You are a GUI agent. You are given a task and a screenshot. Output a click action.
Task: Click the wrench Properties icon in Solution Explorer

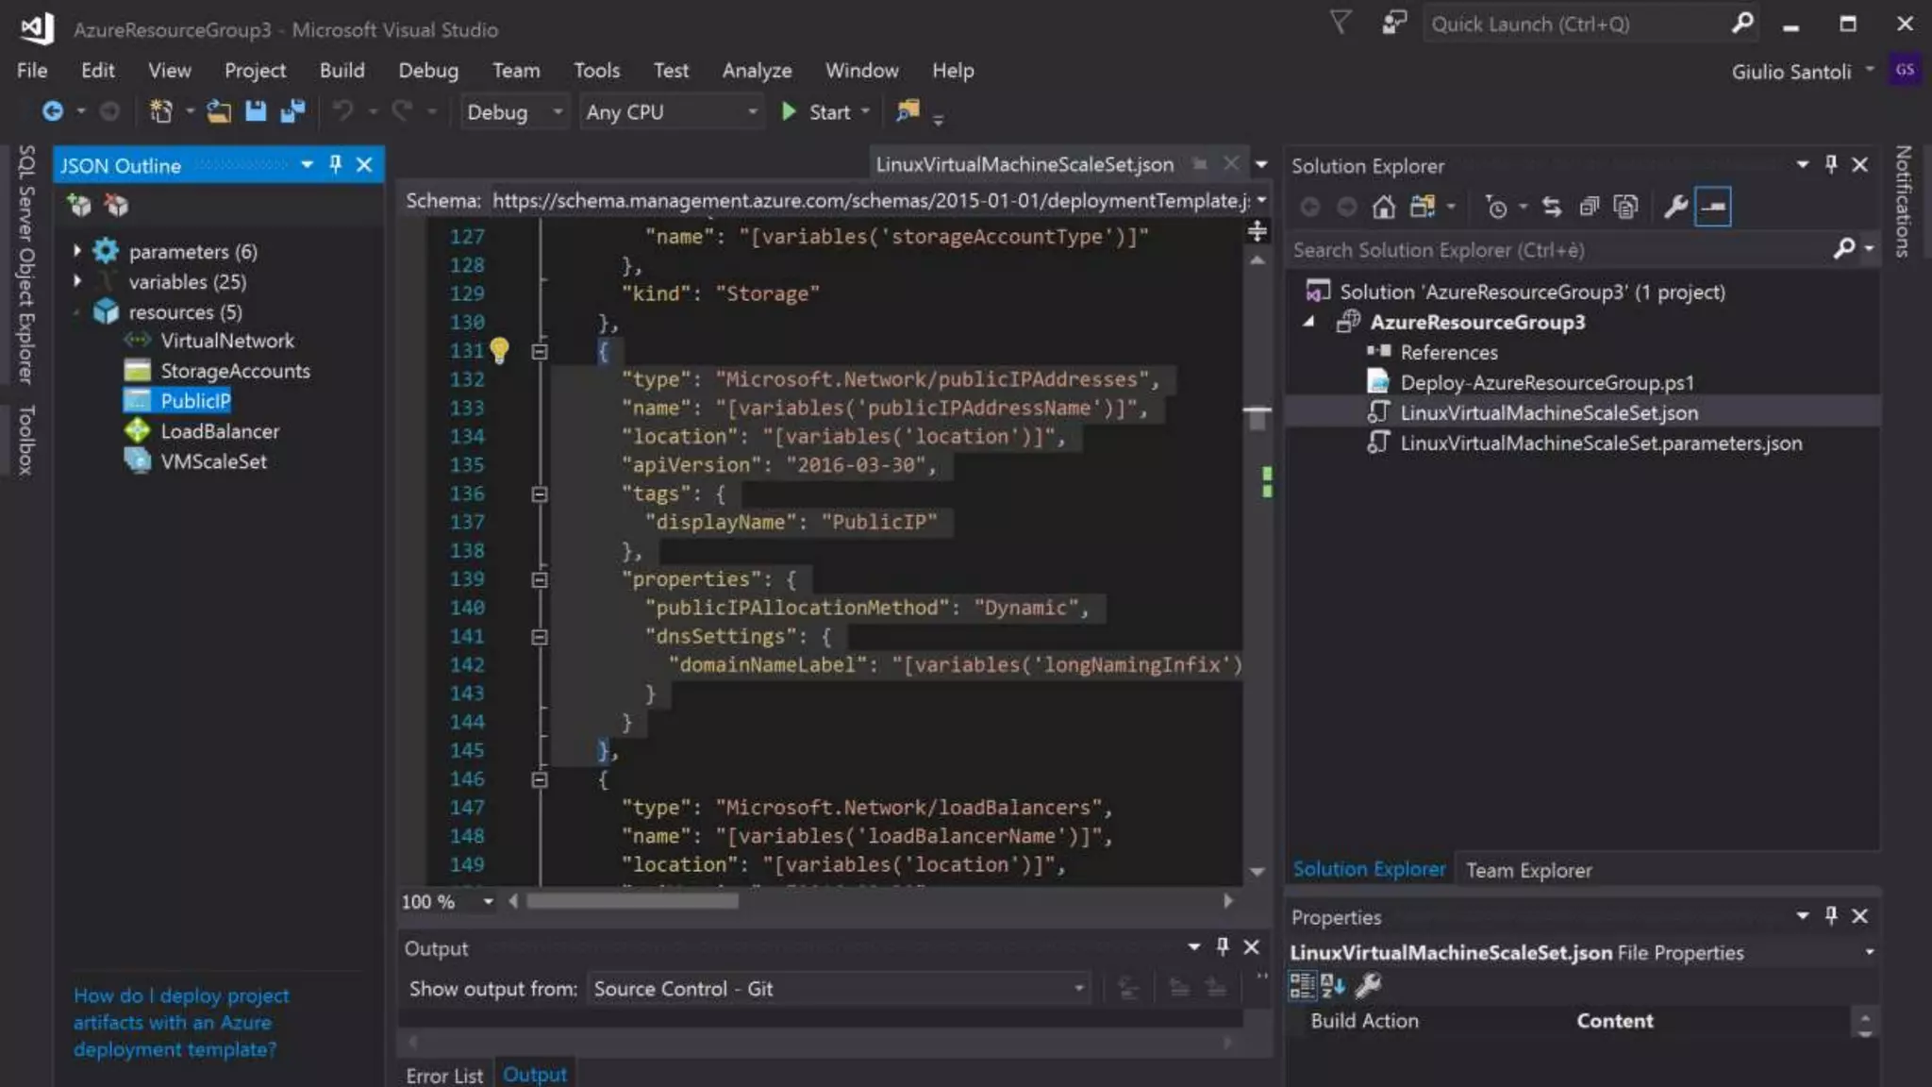tap(1675, 207)
